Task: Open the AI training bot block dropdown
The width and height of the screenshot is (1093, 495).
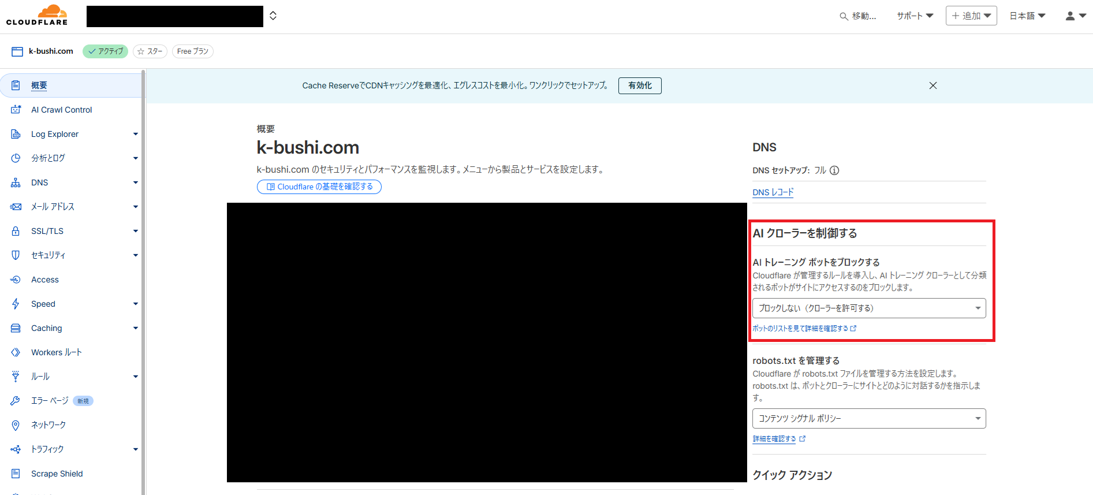Action: 868,308
